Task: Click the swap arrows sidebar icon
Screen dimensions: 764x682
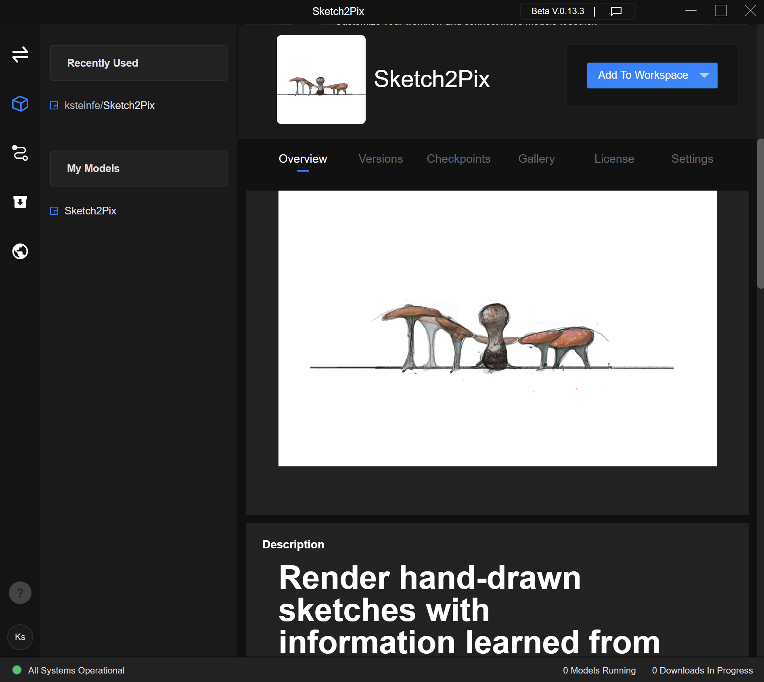Action: [20, 55]
